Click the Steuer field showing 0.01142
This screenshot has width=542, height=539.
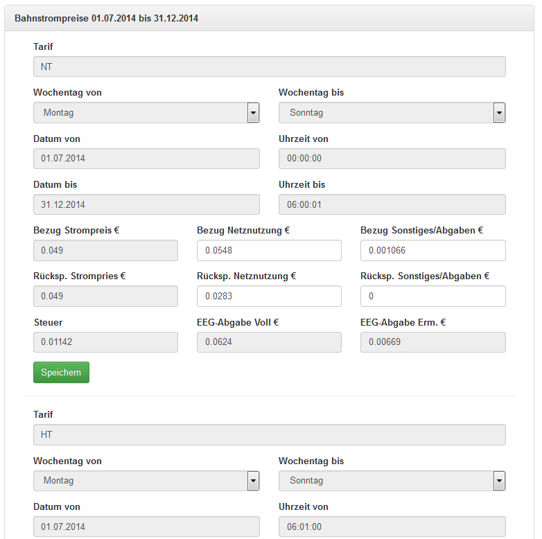(x=105, y=342)
